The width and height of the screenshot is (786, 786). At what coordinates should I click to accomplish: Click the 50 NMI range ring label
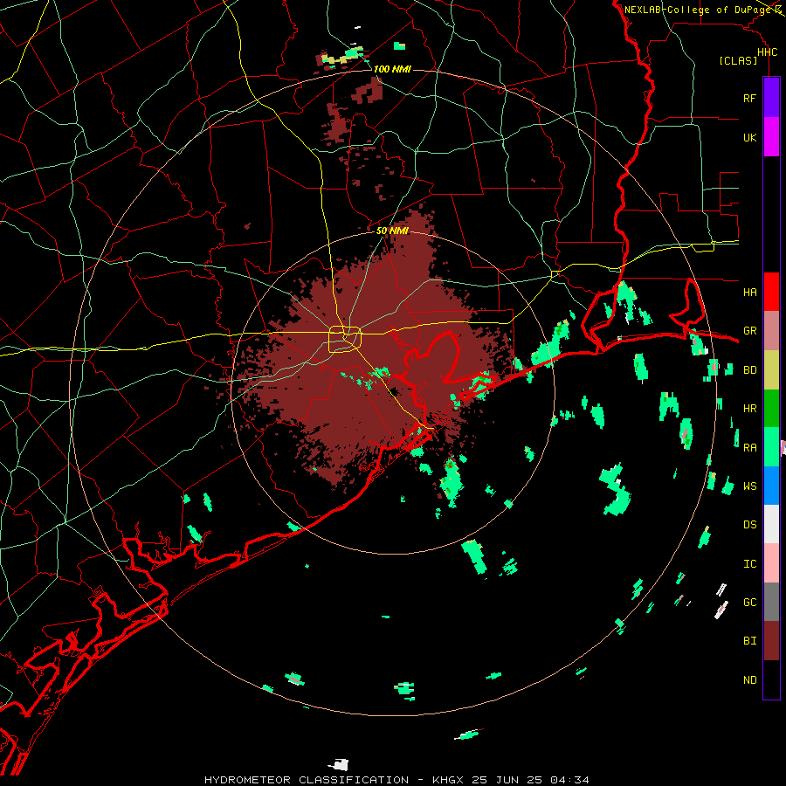pos(392,231)
